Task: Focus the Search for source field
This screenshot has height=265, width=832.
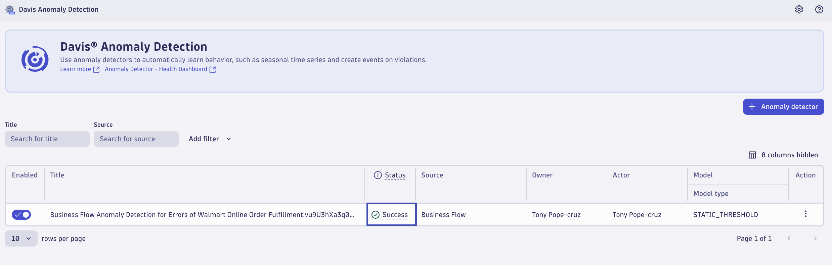Action: (x=136, y=139)
